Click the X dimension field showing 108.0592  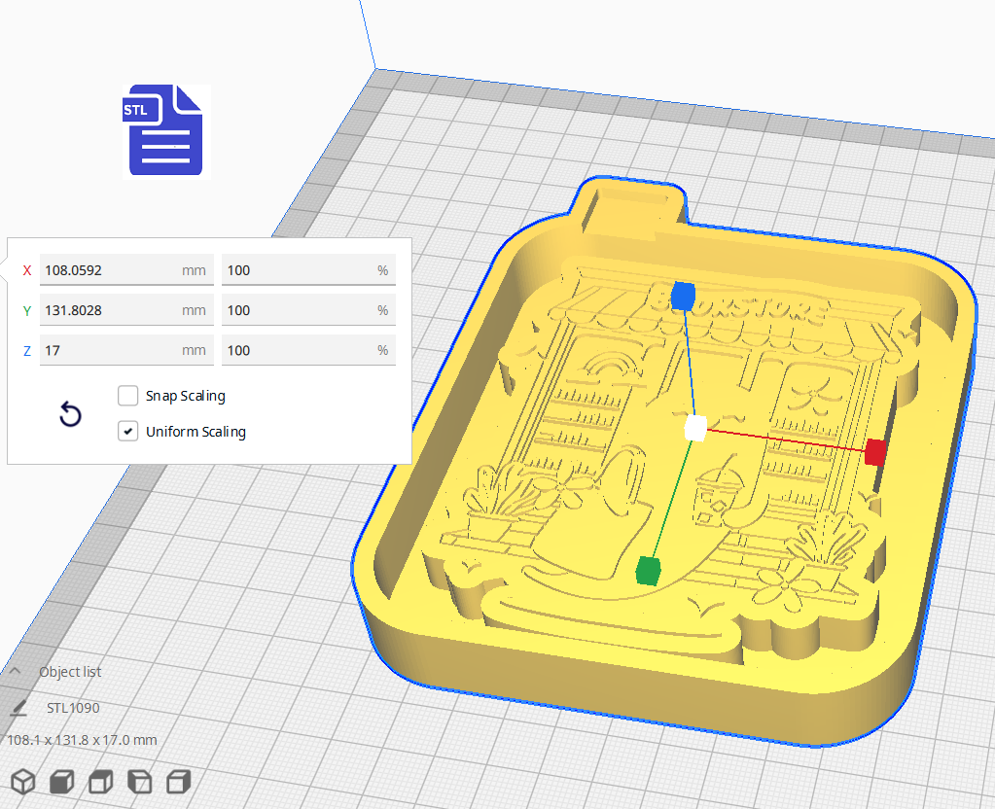[126, 269]
